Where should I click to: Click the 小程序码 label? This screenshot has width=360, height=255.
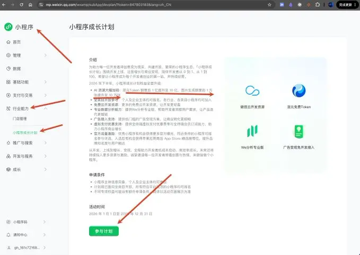[20, 222]
